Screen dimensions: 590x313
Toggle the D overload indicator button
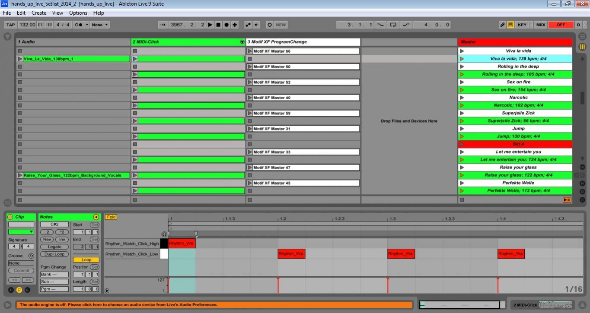tap(579, 25)
